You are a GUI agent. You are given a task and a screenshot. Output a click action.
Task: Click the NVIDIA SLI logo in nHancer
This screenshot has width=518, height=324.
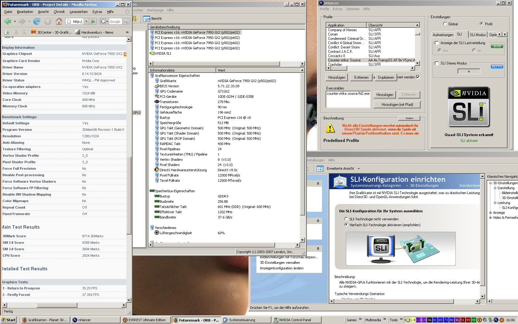pos(469,107)
